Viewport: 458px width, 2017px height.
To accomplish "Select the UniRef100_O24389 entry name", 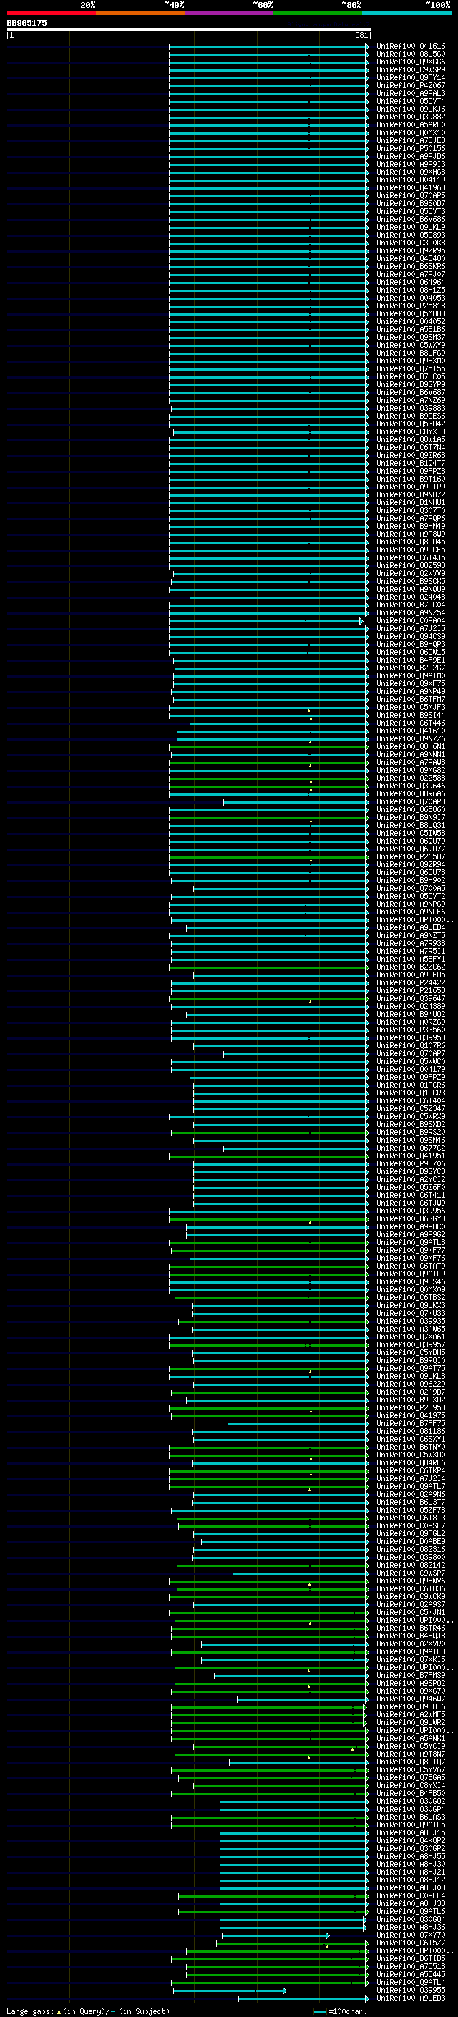I will [x=411, y=1006].
